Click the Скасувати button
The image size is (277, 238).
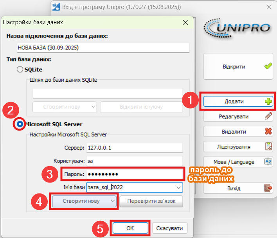coord(169,228)
